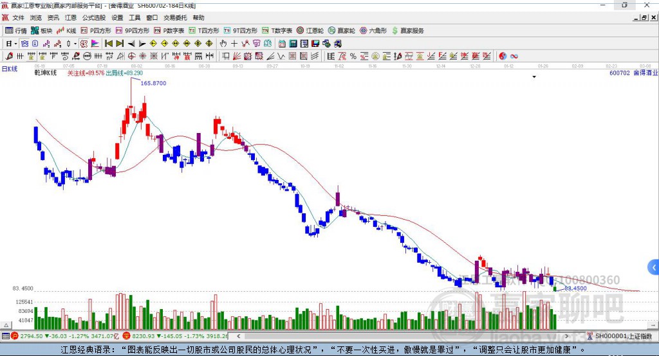Open the 9P四方形 tool
Screen dimensions: 659x356
tap(133, 31)
